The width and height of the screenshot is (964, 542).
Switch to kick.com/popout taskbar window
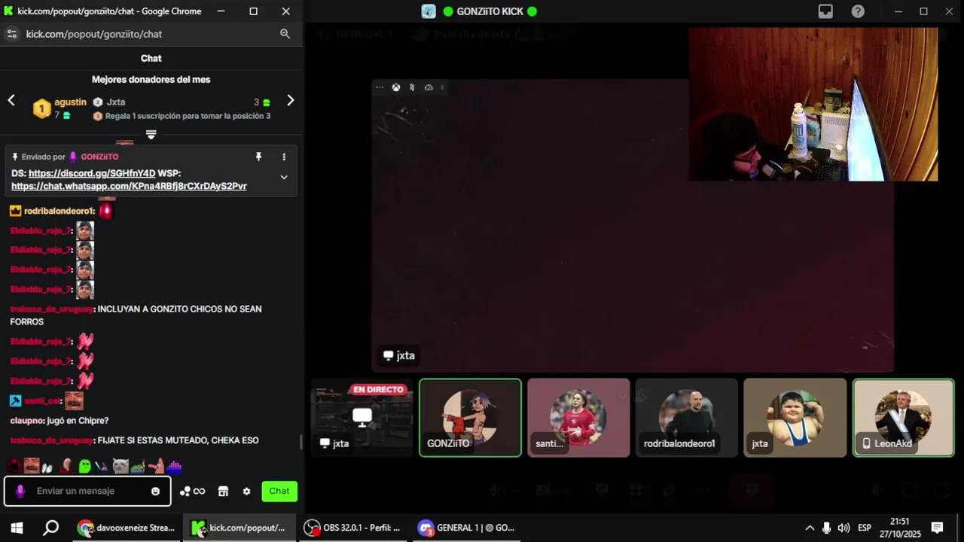point(239,528)
